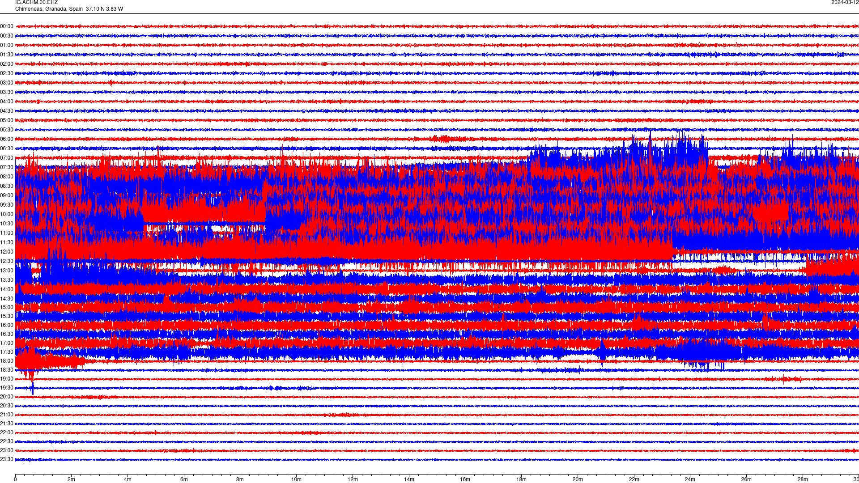Select the 13:30 time row label
Viewport: 859px width, 483px height.
coord(7,280)
